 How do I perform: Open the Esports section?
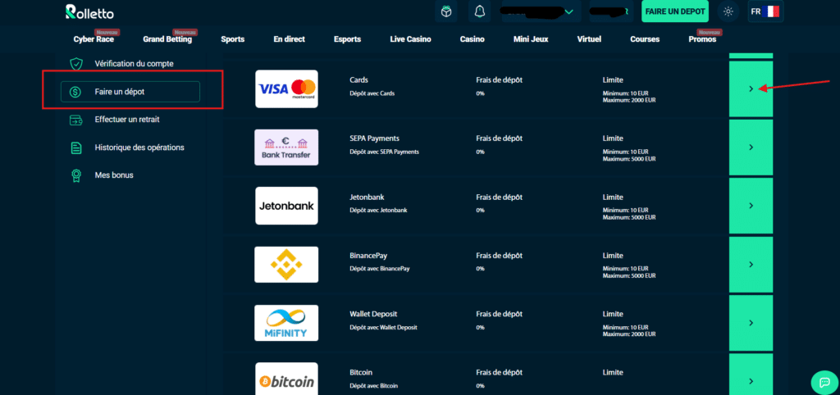347,39
